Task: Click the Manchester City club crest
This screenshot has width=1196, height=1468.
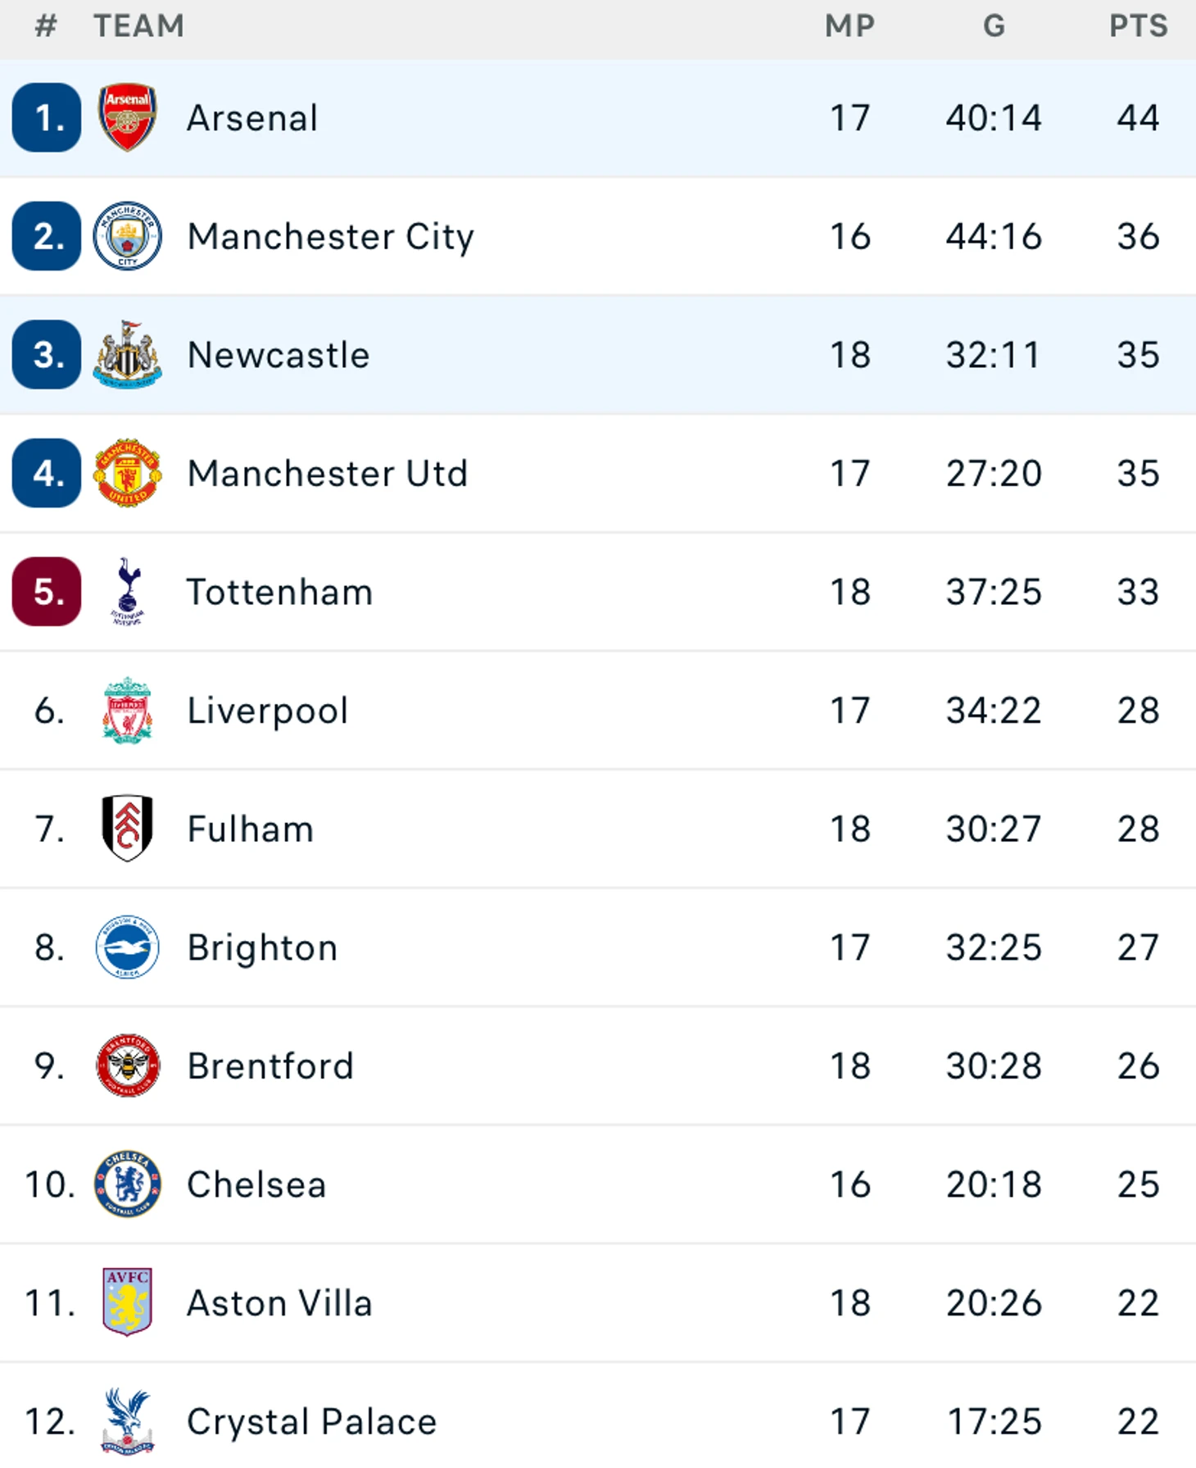Action: 127,236
